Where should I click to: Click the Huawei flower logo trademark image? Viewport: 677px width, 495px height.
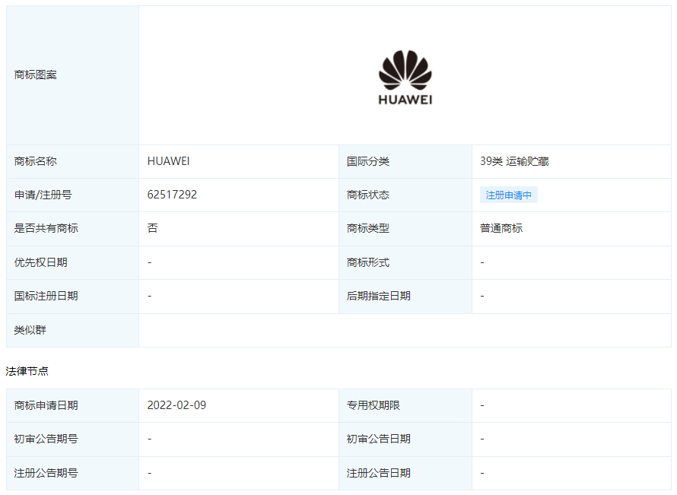[405, 78]
